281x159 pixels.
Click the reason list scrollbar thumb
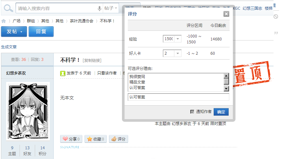(x=226, y=81)
